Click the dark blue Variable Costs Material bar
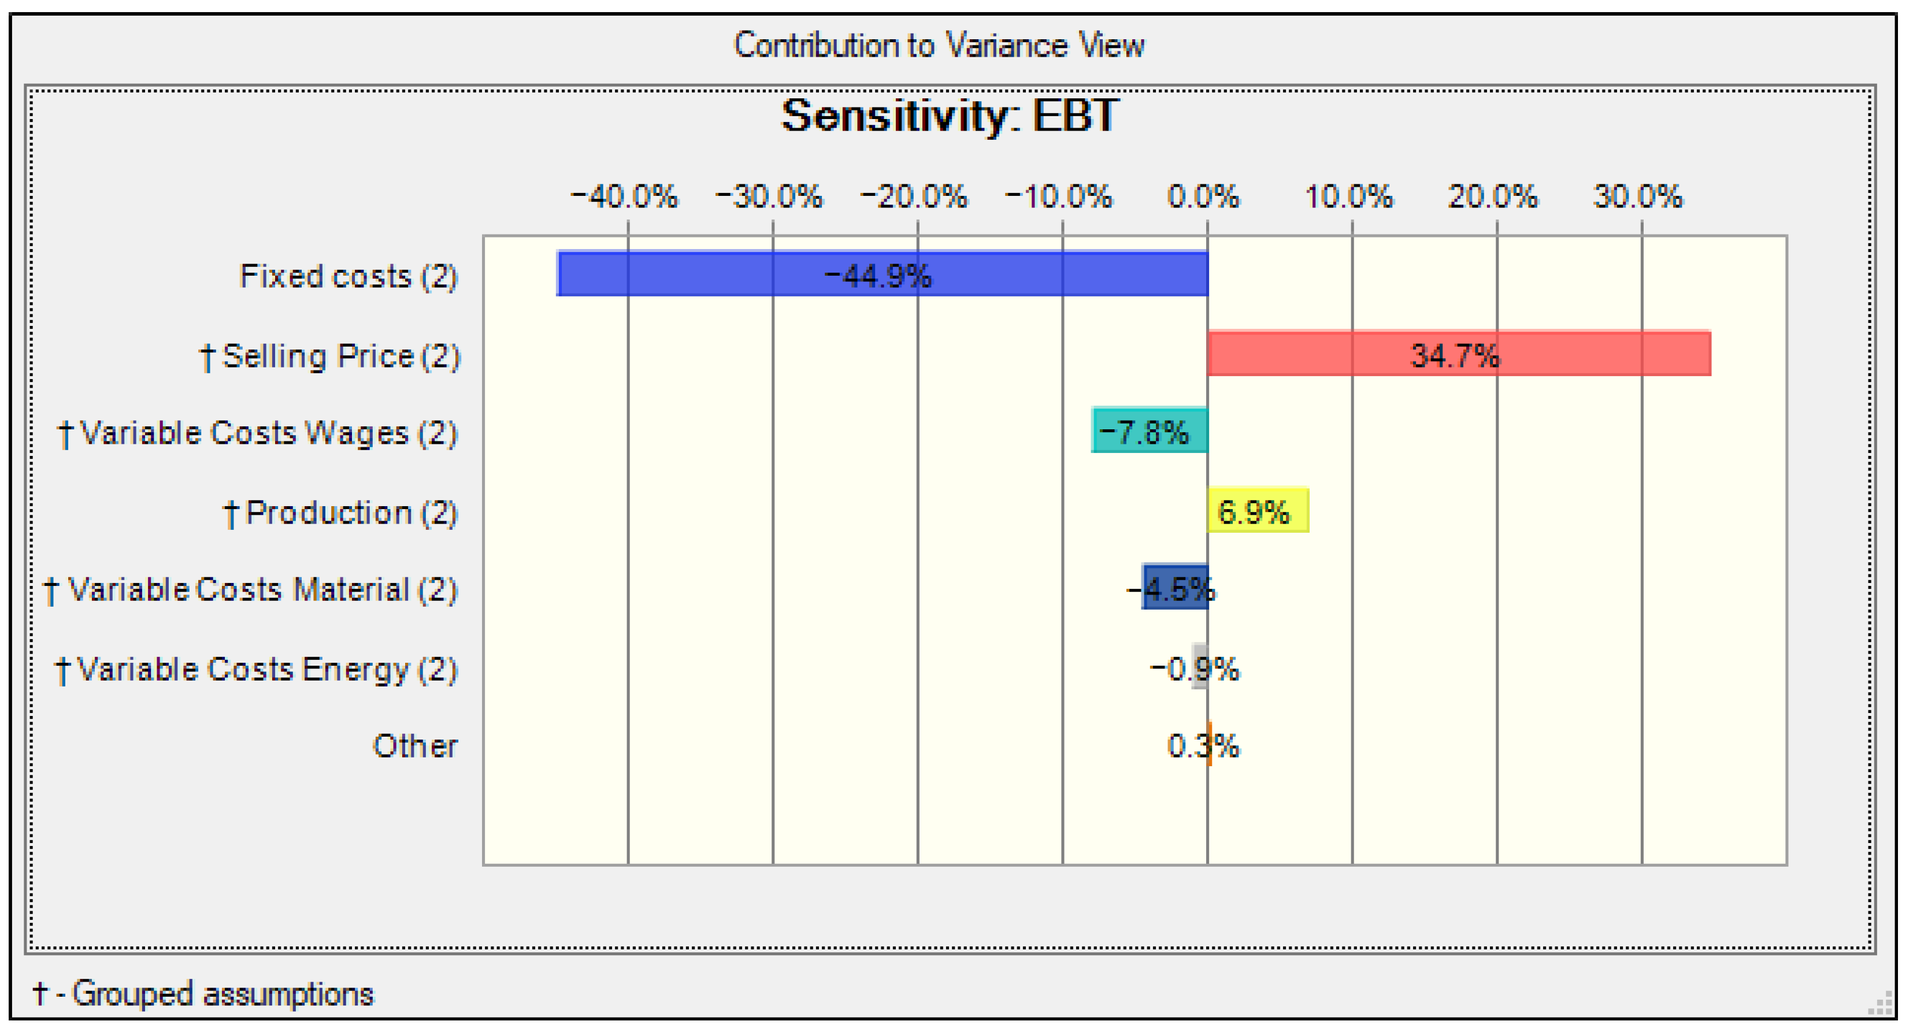Image resolution: width=1913 pixels, height=1032 pixels. pos(1175,588)
